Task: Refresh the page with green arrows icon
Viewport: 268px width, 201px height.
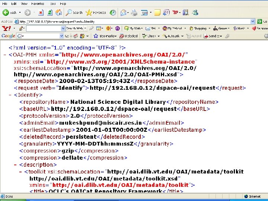Action: [50, 13]
